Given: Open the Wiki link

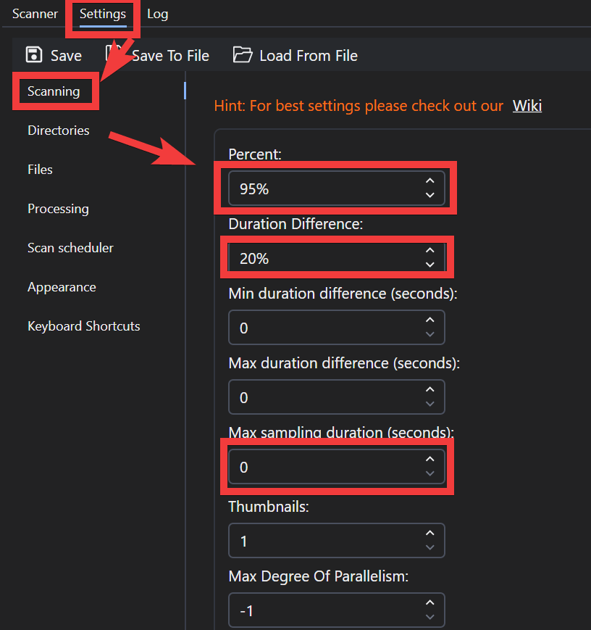Looking at the screenshot, I should (x=527, y=106).
